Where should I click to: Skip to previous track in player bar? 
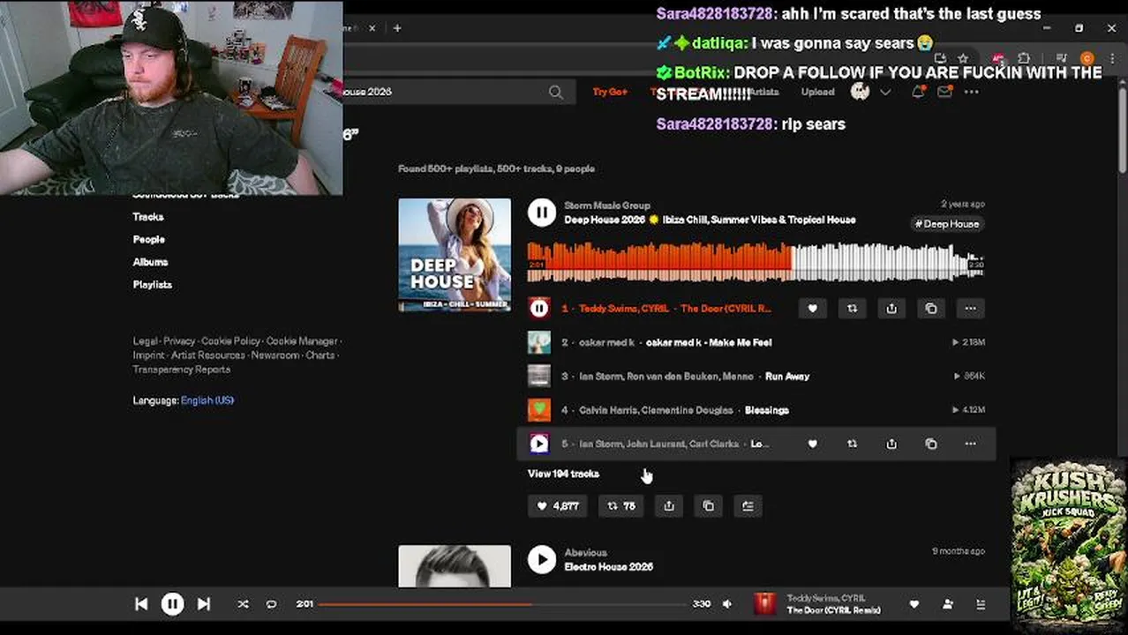141,604
